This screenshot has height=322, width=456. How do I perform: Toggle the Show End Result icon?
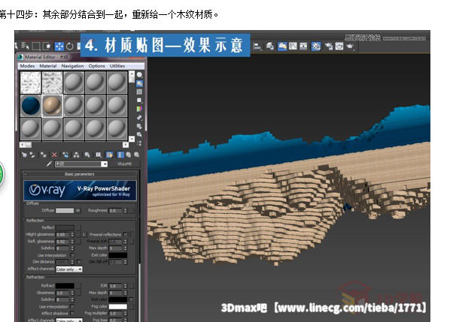coord(120,155)
